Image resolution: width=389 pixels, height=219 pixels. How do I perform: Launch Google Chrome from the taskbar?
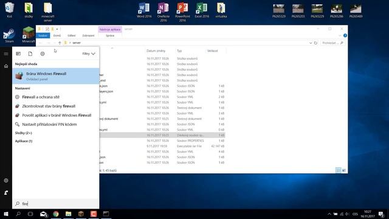tap(56, 214)
